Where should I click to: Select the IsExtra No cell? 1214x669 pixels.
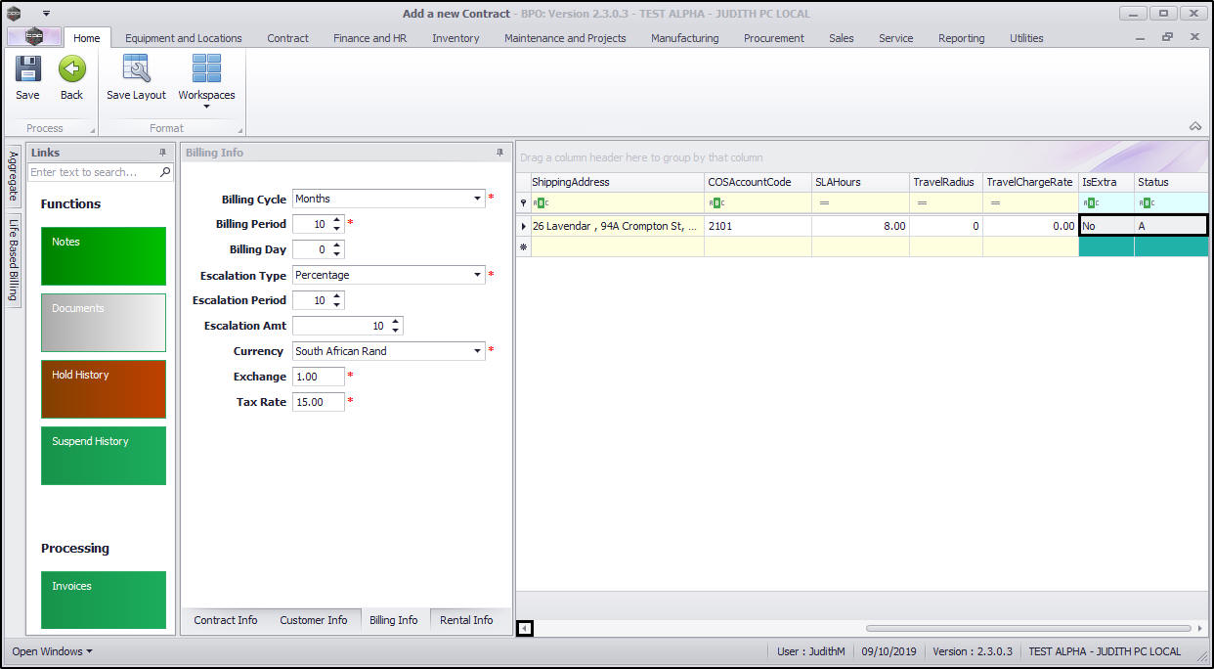[x=1106, y=226]
